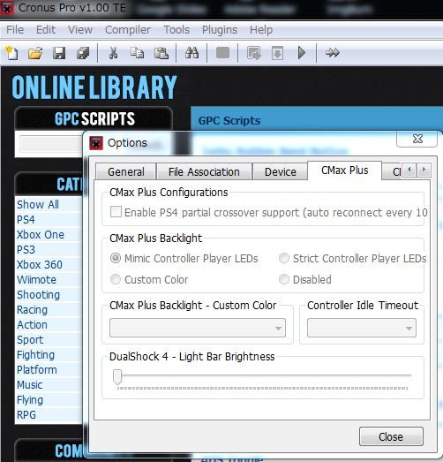Open Find with the binoculars icon

[x=191, y=53]
